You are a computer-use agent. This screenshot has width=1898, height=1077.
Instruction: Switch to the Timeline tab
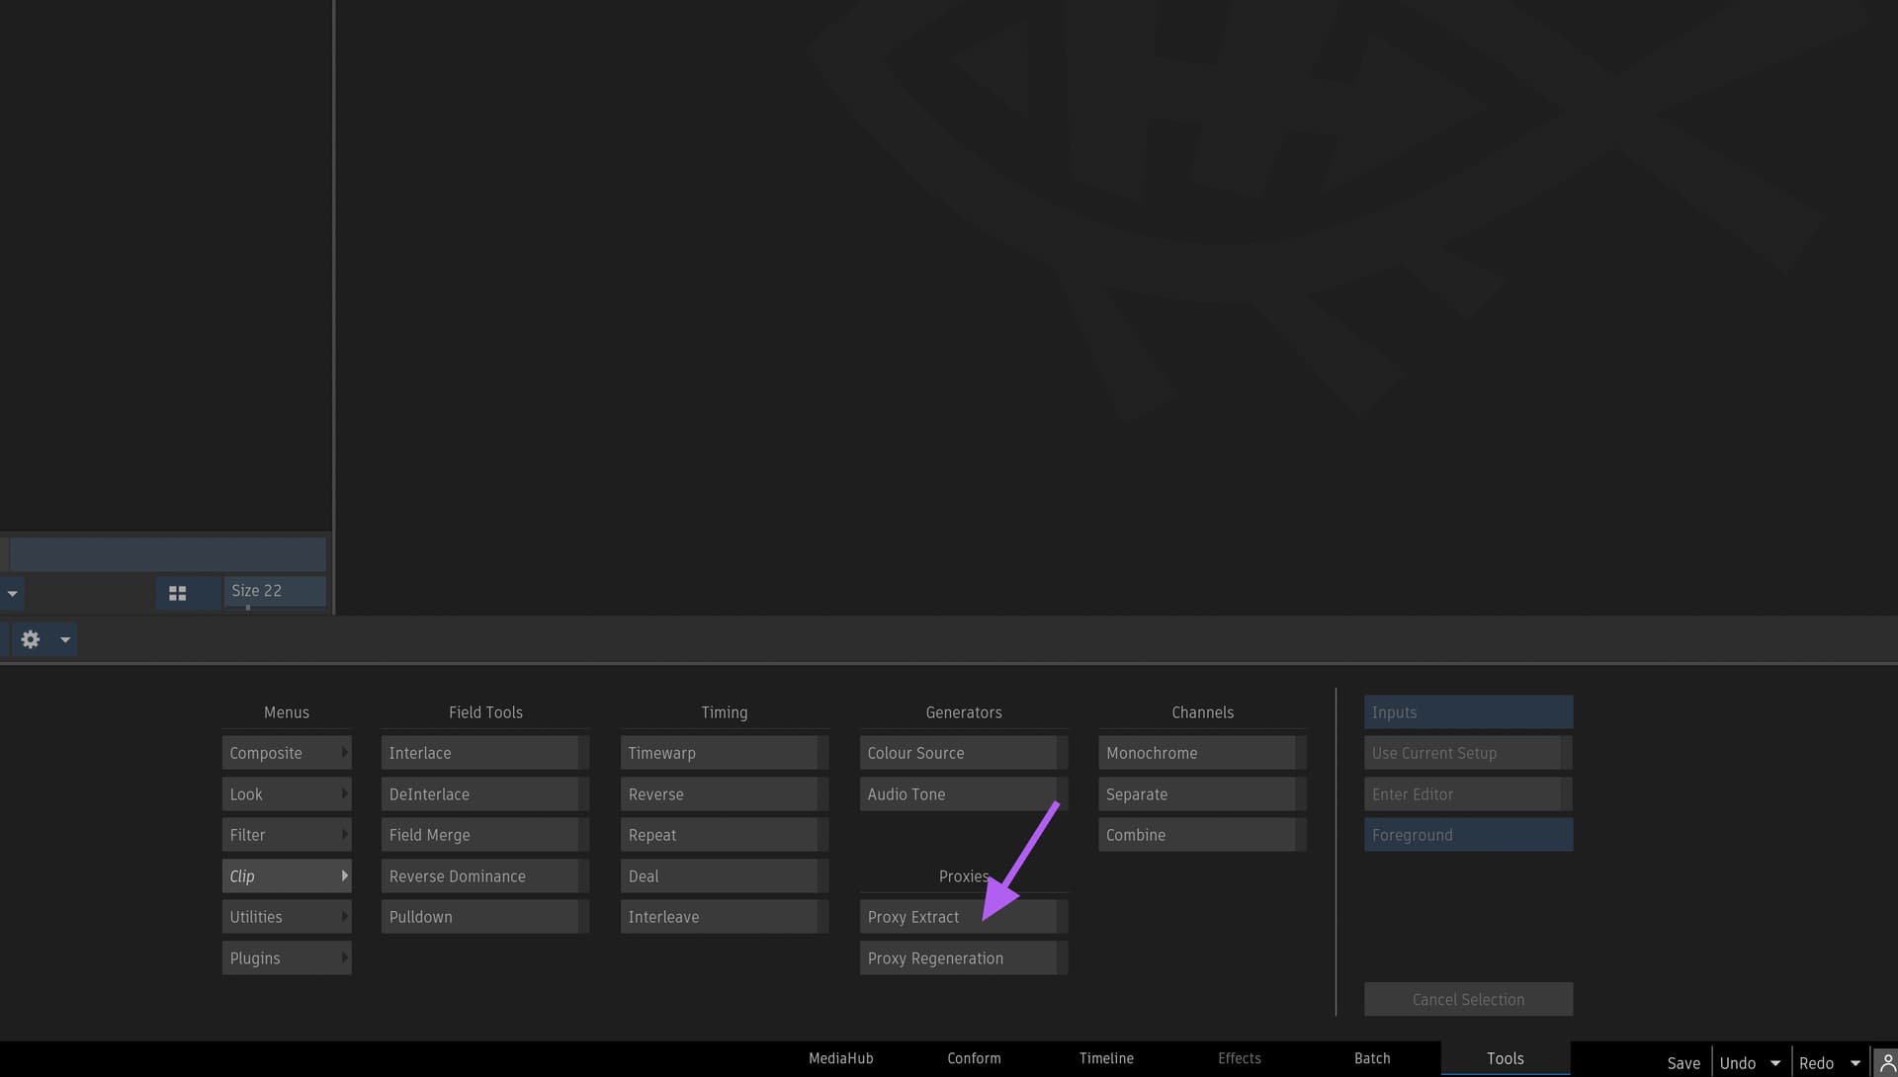click(1106, 1058)
